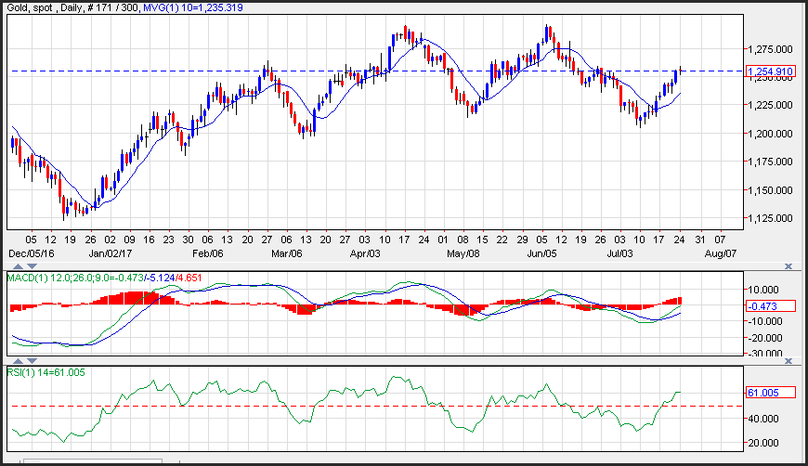Select the MACD(1) indicator label
The width and height of the screenshot is (808, 466).
[28, 278]
